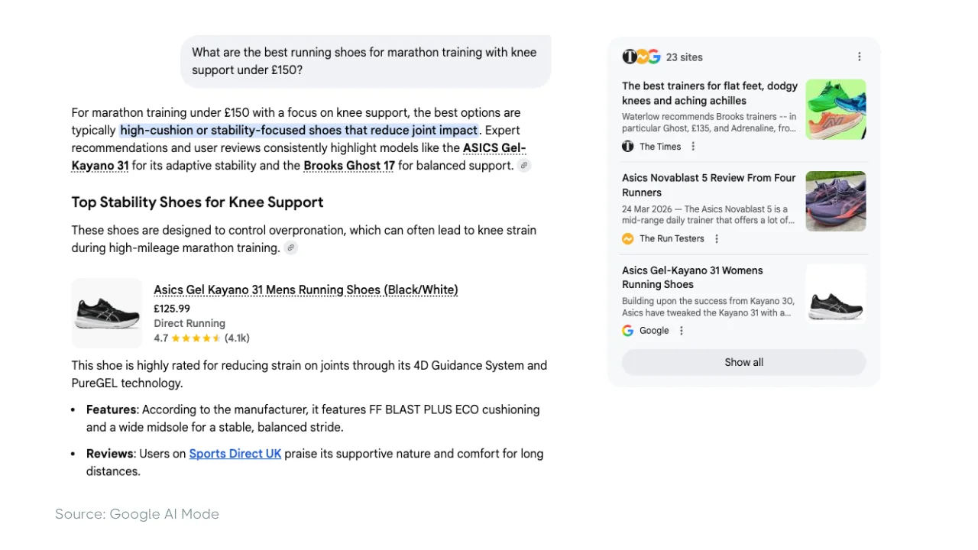The height and width of the screenshot is (550, 978).
Task: Click The Times logo in the stacked favicons
Action: [x=629, y=56]
